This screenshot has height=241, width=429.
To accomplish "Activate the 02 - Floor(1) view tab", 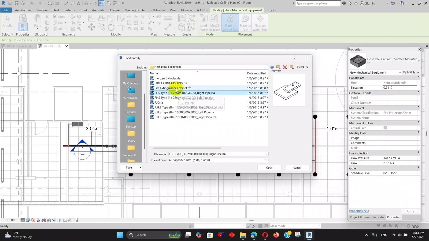I will pos(53,46).
